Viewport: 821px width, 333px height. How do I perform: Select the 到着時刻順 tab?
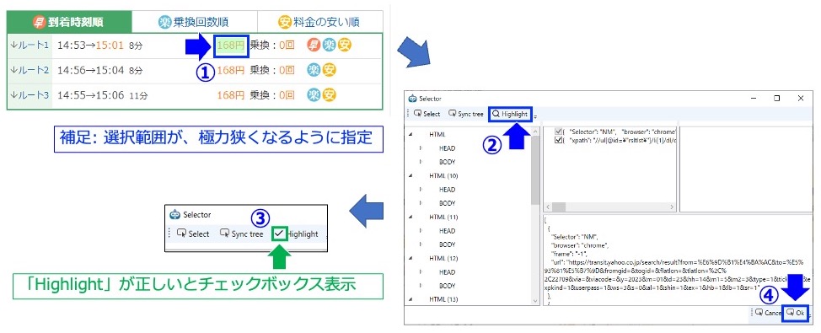tap(68, 22)
